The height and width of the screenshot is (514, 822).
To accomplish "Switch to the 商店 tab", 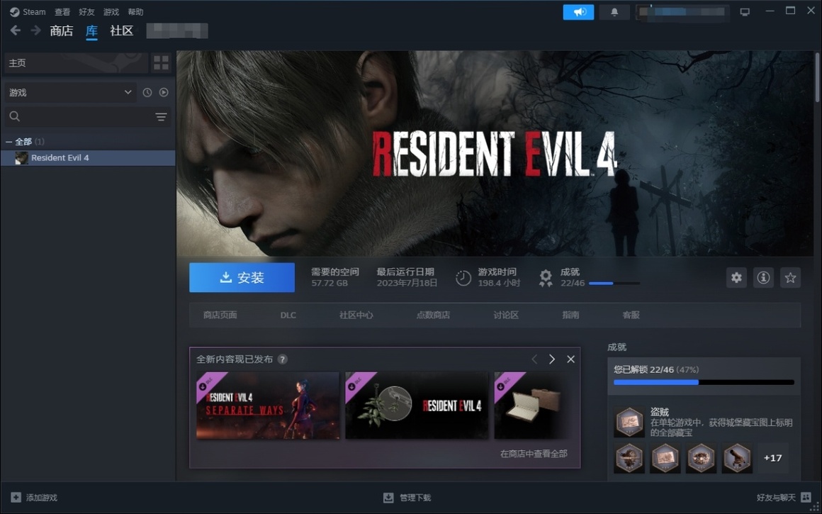I will pyautogui.click(x=62, y=31).
